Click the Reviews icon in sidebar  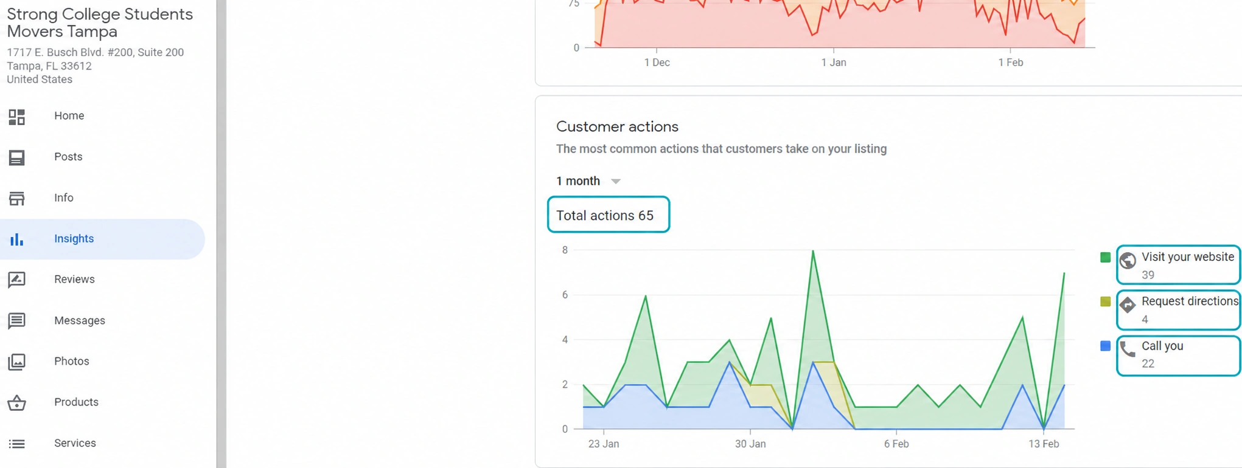pos(17,280)
